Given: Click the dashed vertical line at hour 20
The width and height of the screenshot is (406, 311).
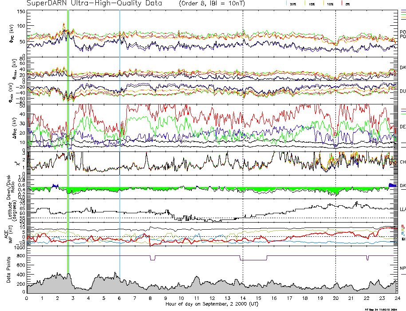Looking at the screenshot, I should 336,133.
